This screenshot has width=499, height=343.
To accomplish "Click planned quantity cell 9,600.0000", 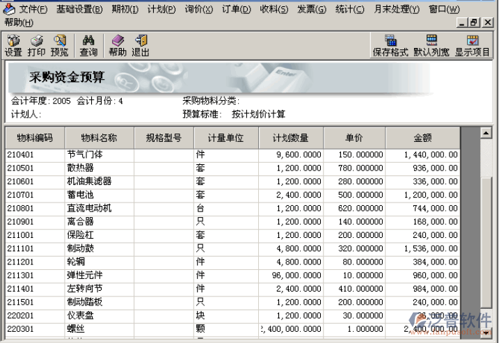I will click(x=291, y=154).
